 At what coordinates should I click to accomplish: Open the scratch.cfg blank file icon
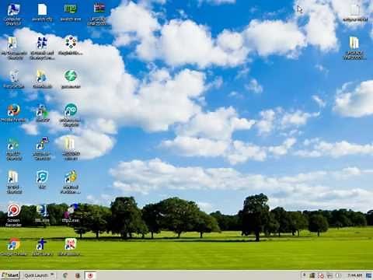pos(42,12)
